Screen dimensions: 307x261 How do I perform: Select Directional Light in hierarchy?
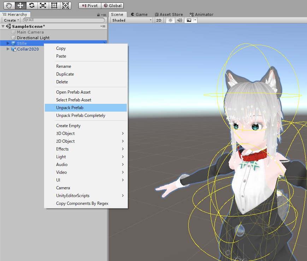pos(33,37)
